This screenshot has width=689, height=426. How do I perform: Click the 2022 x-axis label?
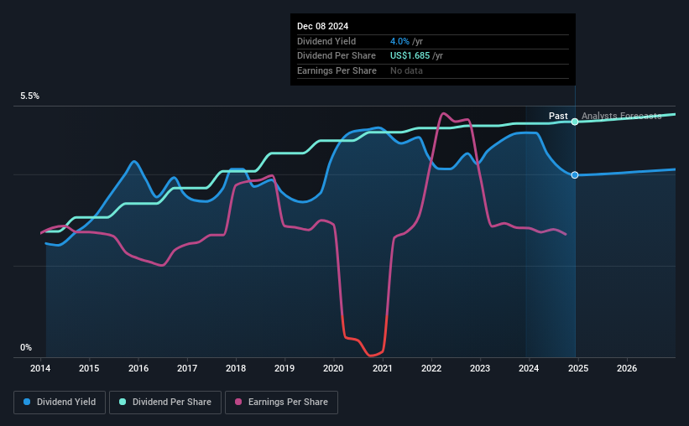click(431, 368)
